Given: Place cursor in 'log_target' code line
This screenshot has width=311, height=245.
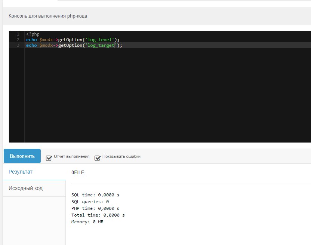Looking at the screenshot, I should coord(74,45).
